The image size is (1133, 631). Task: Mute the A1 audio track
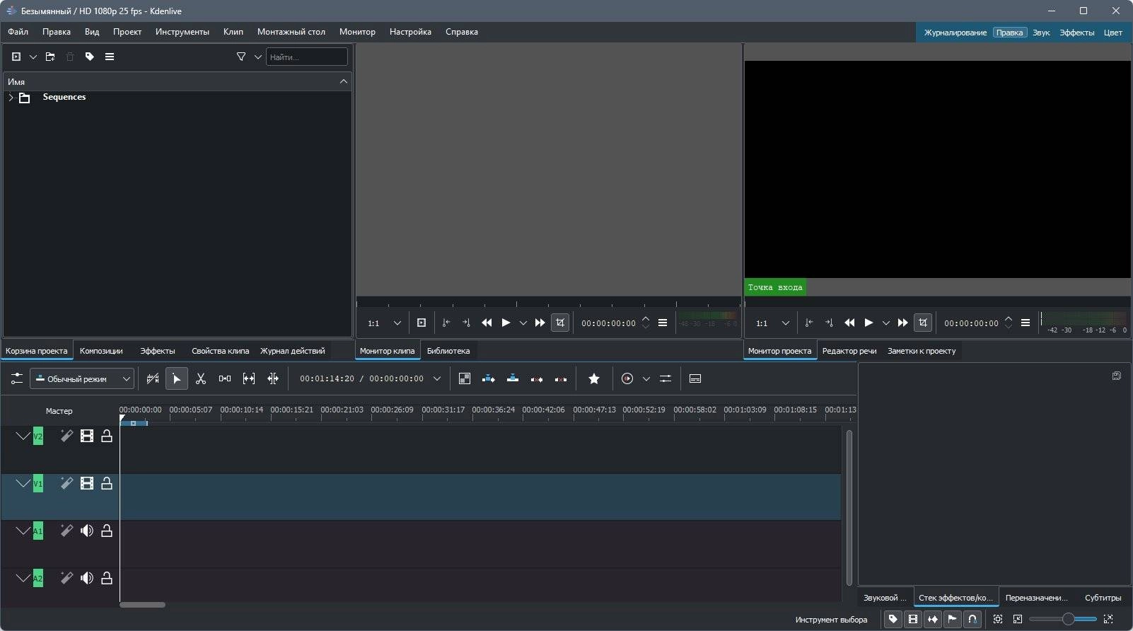[87, 531]
